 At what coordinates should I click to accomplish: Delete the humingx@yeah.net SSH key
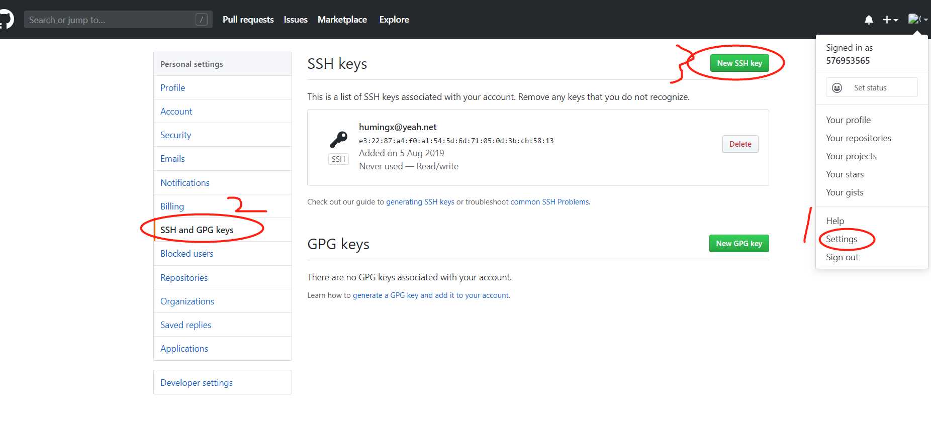point(740,144)
